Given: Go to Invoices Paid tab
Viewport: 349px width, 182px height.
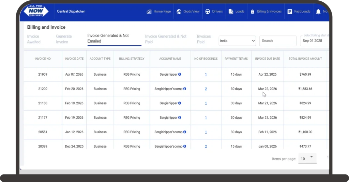Looking at the screenshot, I should click(x=204, y=39).
